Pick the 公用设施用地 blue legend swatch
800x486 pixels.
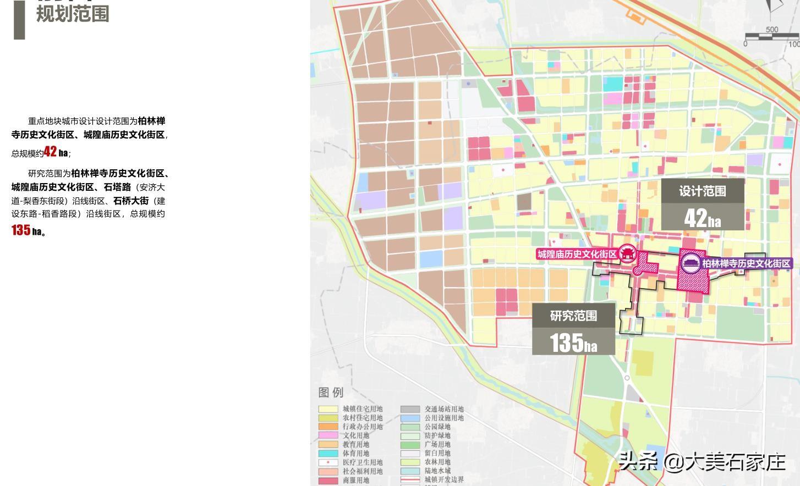410,418
